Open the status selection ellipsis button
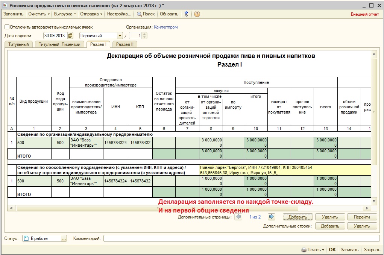Viewport: 384px width, 255px height. 64,238
